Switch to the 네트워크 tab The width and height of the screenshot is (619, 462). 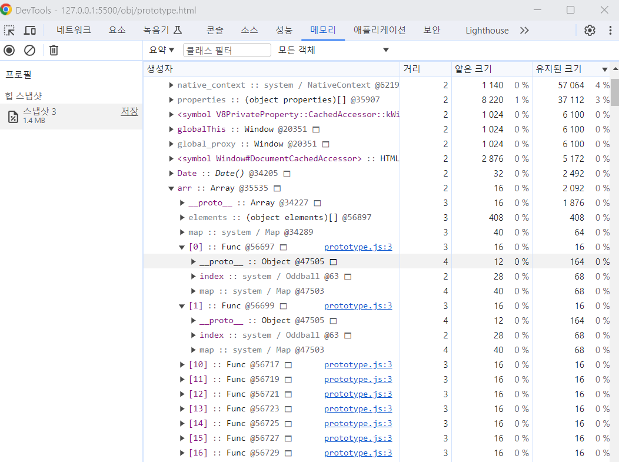click(74, 31)
